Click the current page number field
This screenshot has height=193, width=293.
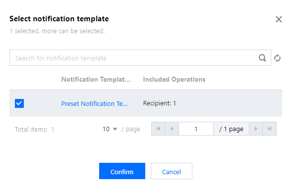196,129
